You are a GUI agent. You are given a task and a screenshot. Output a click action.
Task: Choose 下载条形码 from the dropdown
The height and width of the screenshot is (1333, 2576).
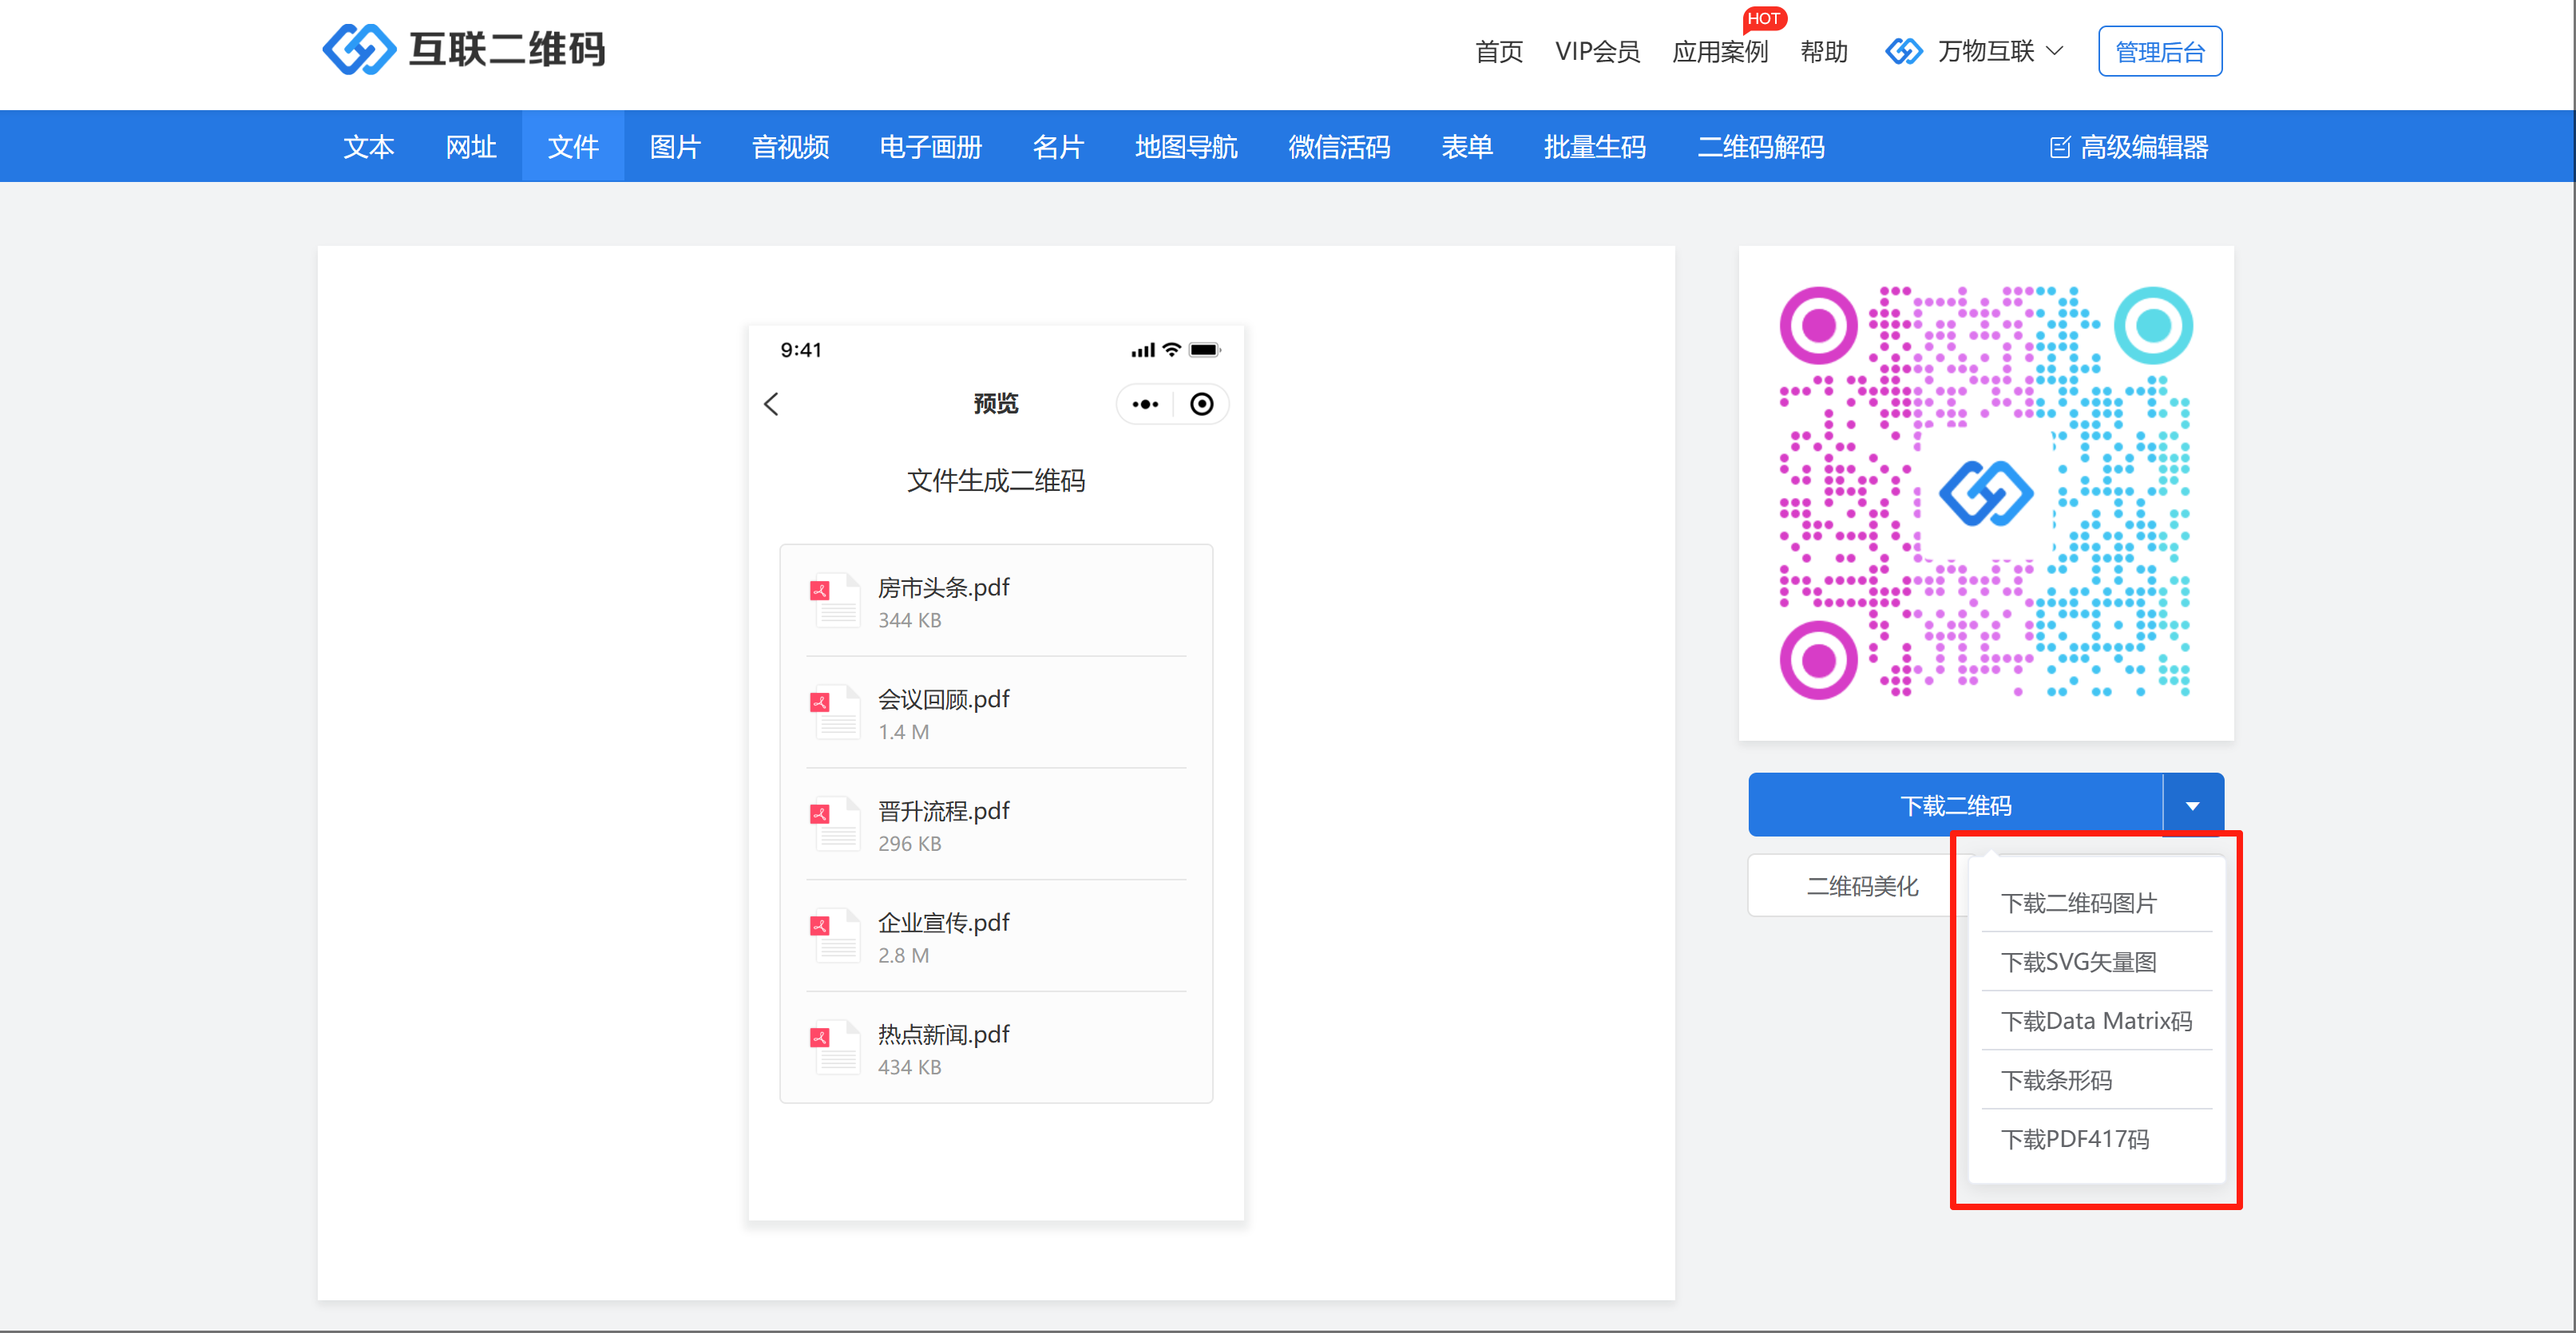pyautogui.click(x=2056, y=1080)
